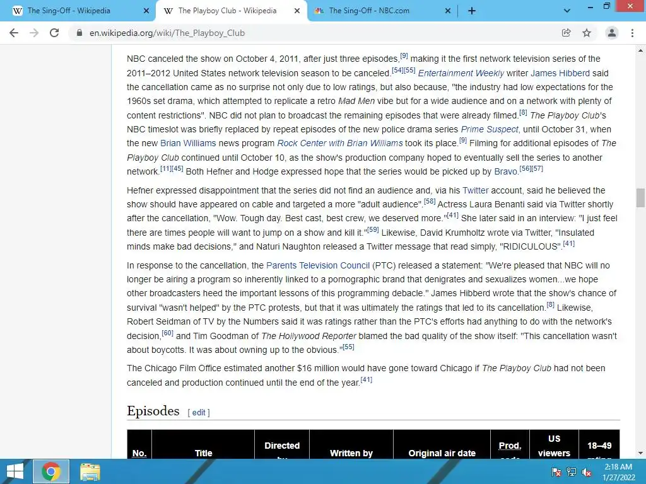Click the scrollbar up arrow

pos(640,50)
